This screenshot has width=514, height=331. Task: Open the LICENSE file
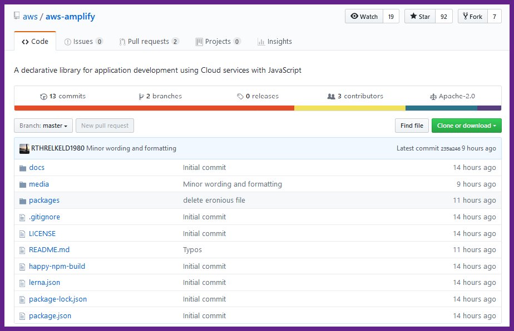pos(42,234)
